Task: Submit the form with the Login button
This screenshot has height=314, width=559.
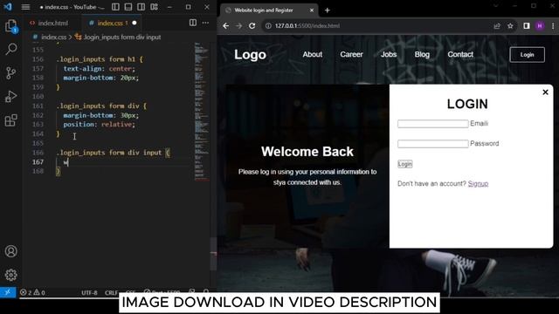Action: tap(405, 164)
